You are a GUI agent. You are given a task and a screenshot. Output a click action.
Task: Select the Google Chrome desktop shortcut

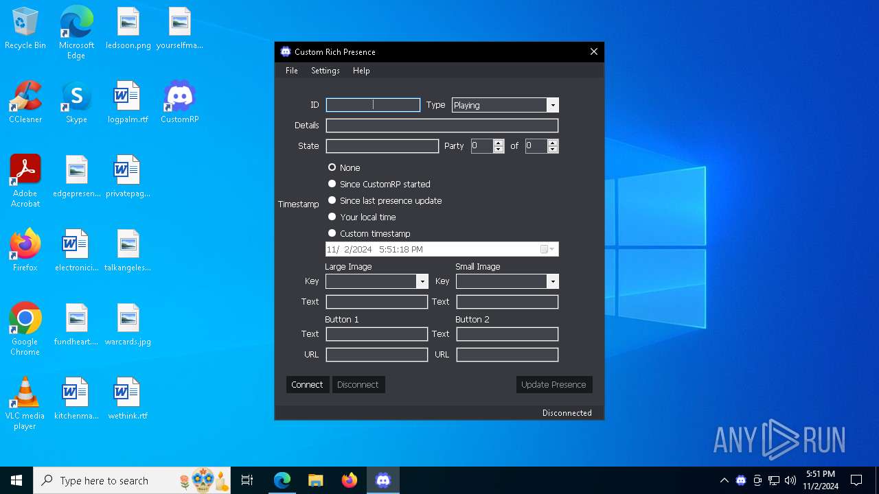point(25,329)
